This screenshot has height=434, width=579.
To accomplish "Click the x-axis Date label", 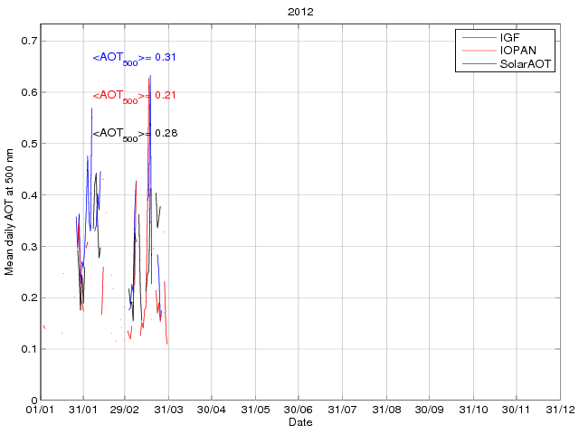I will [300, 422].
